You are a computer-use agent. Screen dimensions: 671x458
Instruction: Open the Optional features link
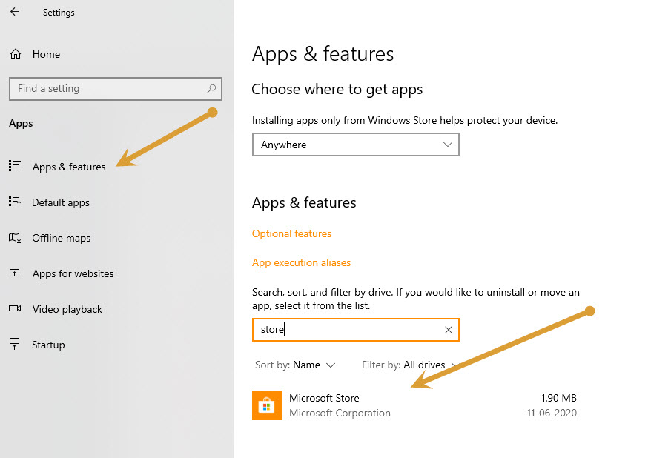291,233
